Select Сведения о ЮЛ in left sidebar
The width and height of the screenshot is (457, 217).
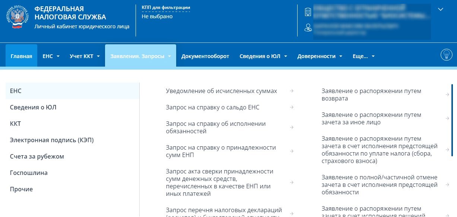33,107
